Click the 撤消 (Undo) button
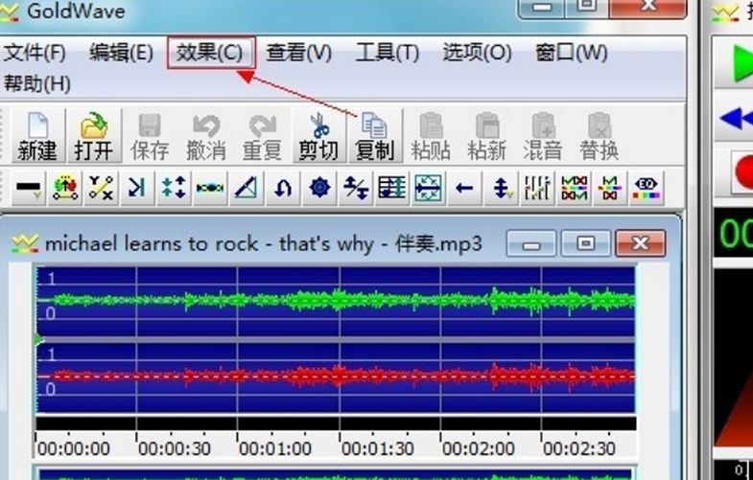This screenshot has height=480, width=753. [206, 136]
